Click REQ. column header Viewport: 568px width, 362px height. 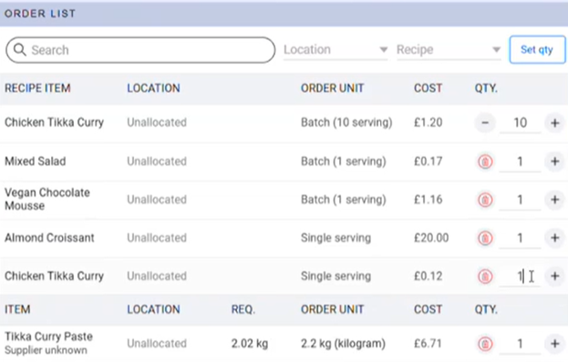(243, 309)
